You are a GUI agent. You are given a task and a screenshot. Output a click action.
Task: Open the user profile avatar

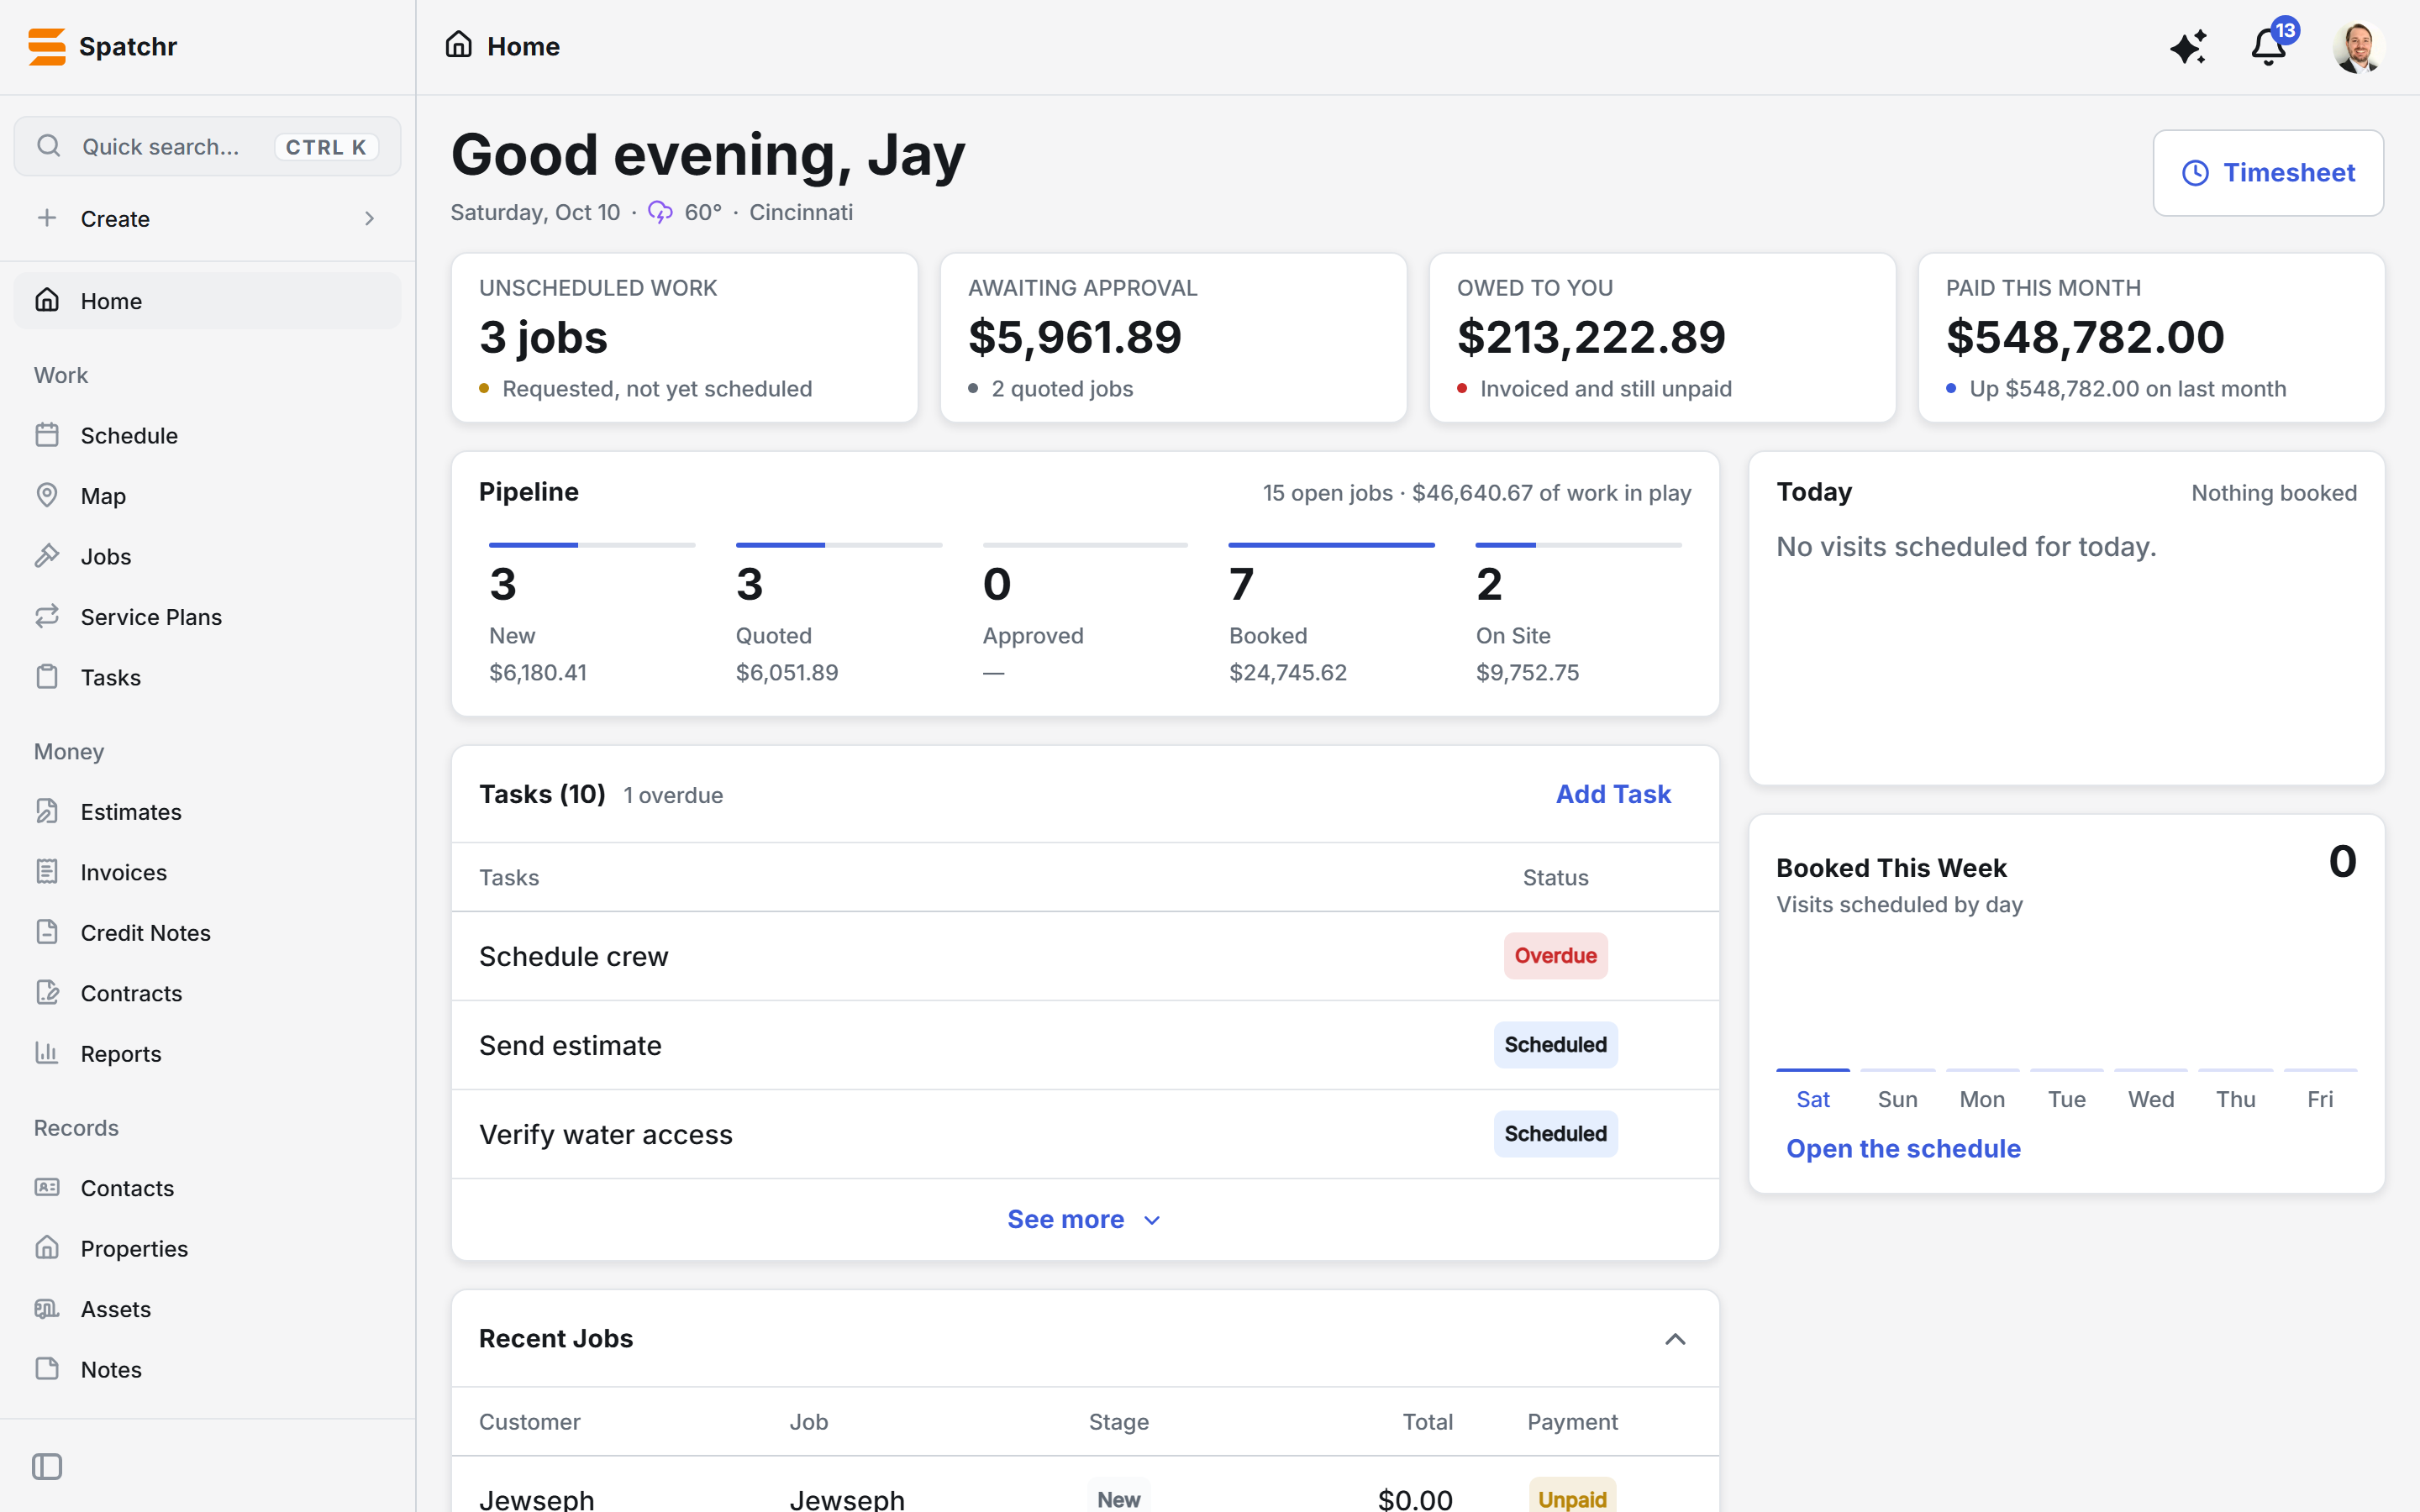pos(2359,47)
